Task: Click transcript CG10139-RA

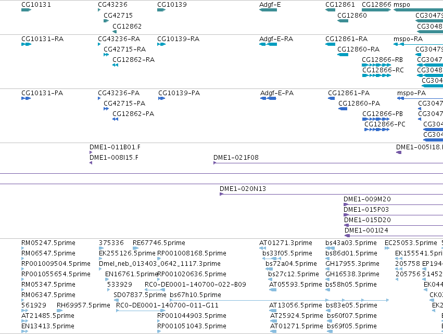Action: click(178, 38)
